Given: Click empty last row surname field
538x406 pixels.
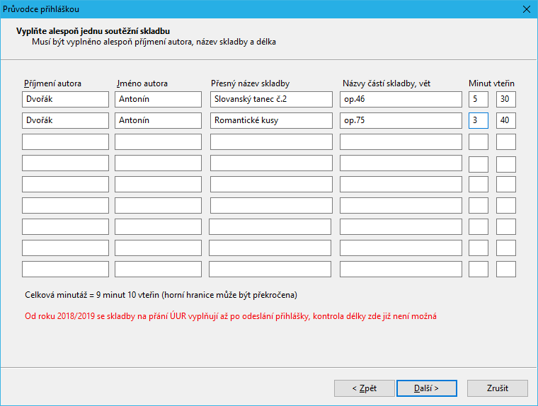Looking at the screenshot, I should pos(65,269).
